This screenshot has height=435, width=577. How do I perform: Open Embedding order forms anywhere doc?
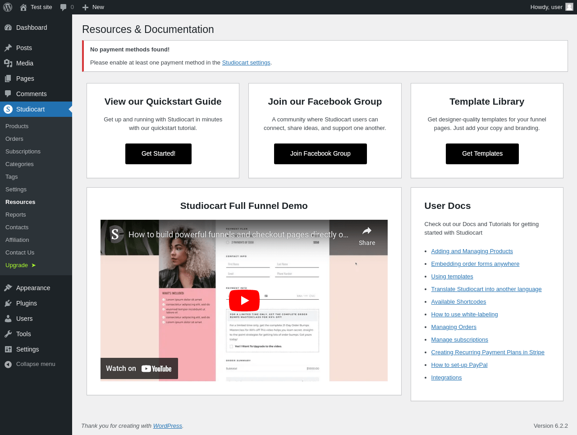[475, 264]
